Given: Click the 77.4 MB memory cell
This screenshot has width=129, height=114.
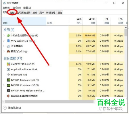Looking at the screenshot, I should [x=90, y=51].
